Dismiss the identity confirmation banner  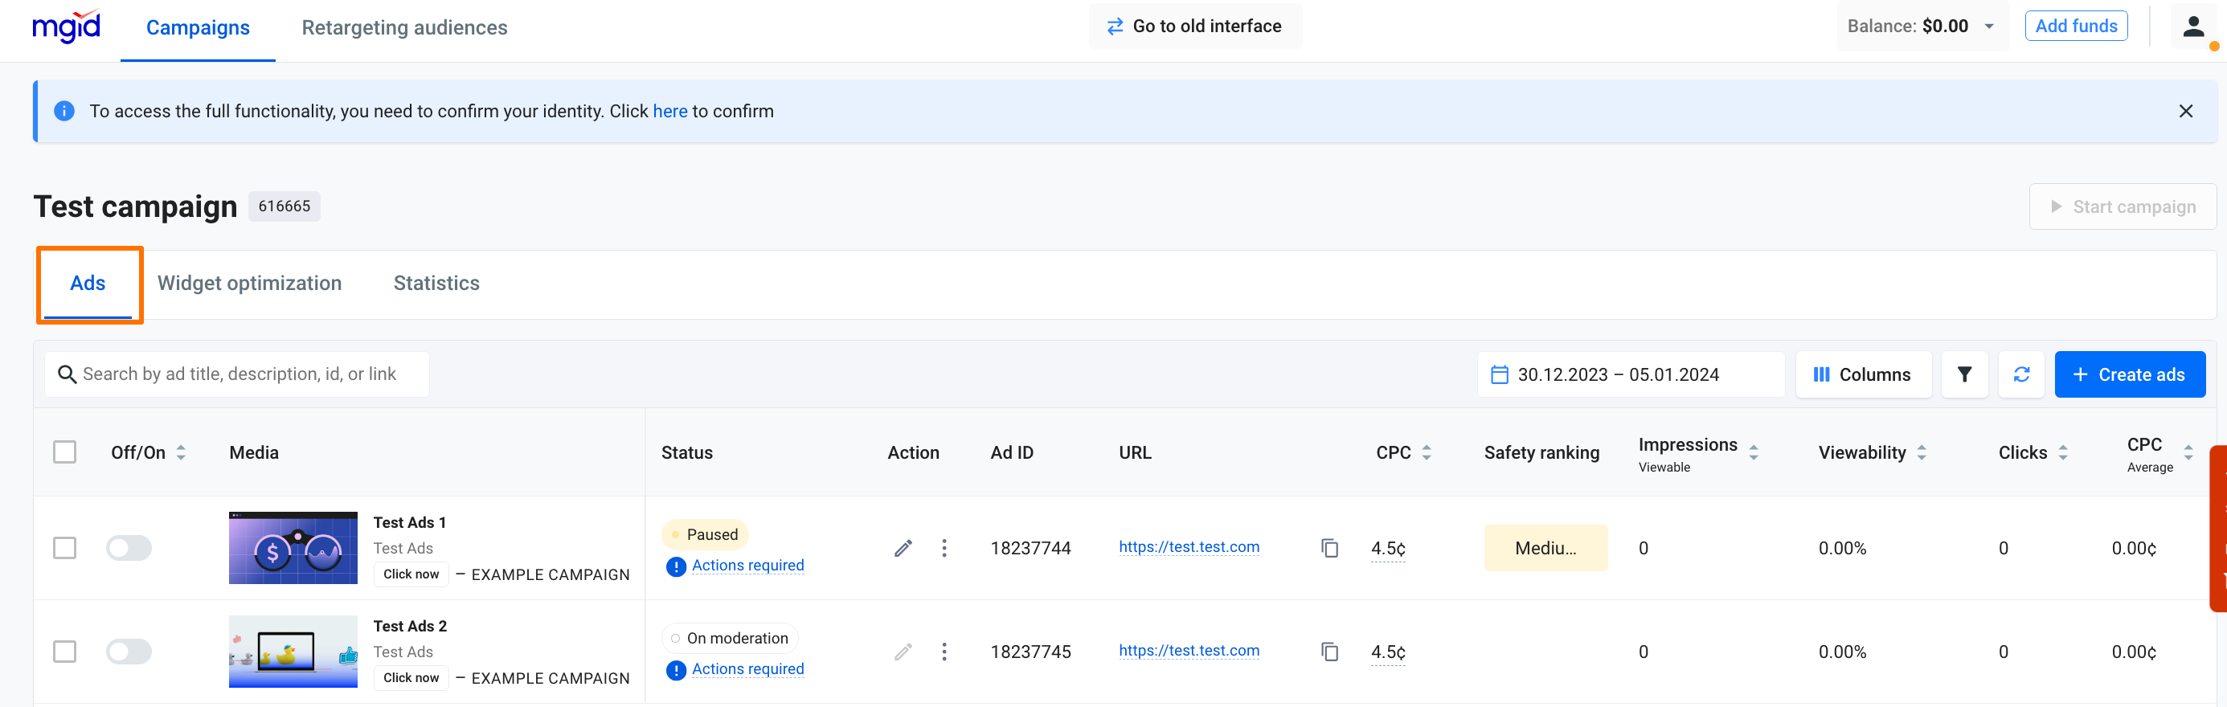point(2184,112)
